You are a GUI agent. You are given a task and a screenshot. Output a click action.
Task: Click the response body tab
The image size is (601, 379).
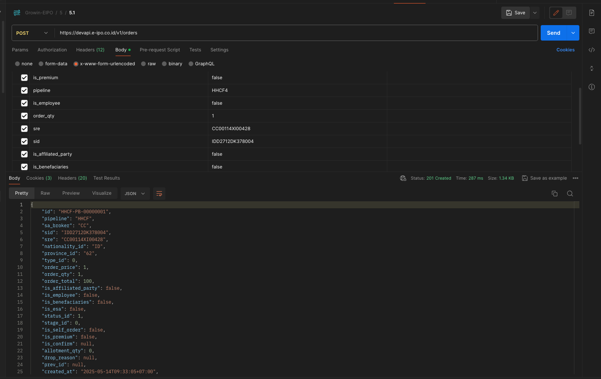tap(14, 178)
